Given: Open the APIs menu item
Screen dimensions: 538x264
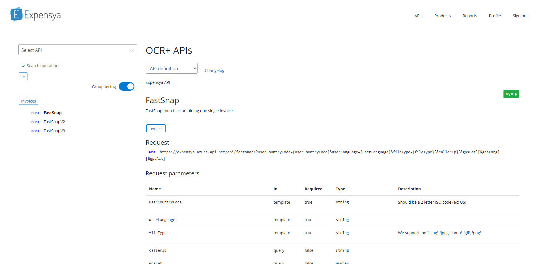Looking at the screenshot, I should [x=418, y=16].
